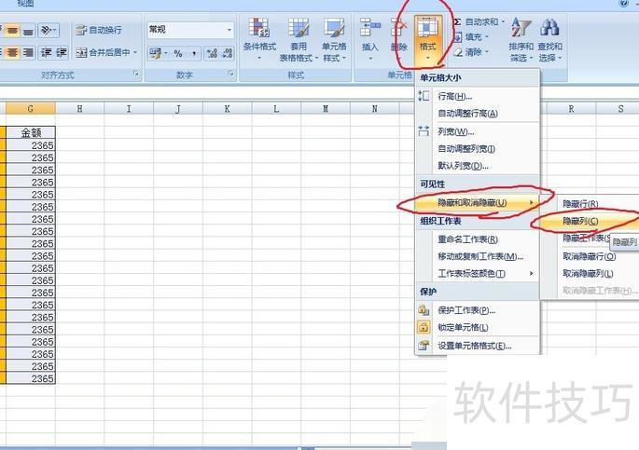The height and width of the screenshot is (450, 639).
Task: Click the Protect Sheet (保护工作表) icon
Action: (x=424, y=310)
